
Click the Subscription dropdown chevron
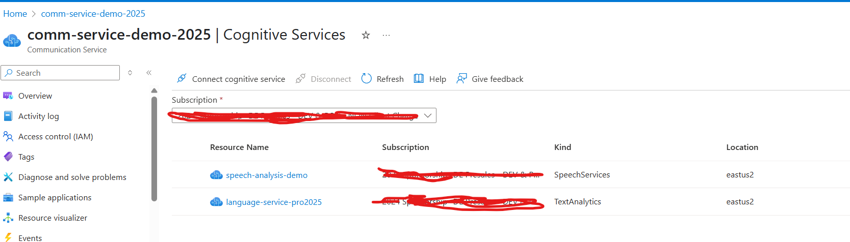428,115
